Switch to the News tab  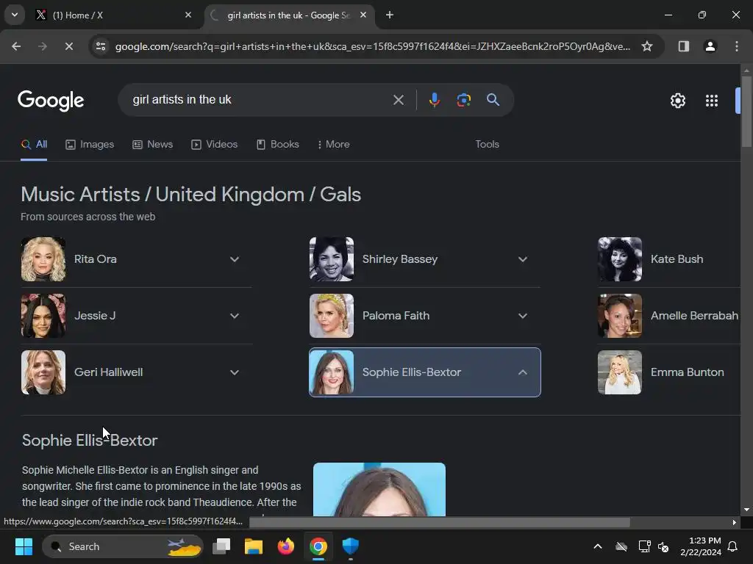click(152, 145)
